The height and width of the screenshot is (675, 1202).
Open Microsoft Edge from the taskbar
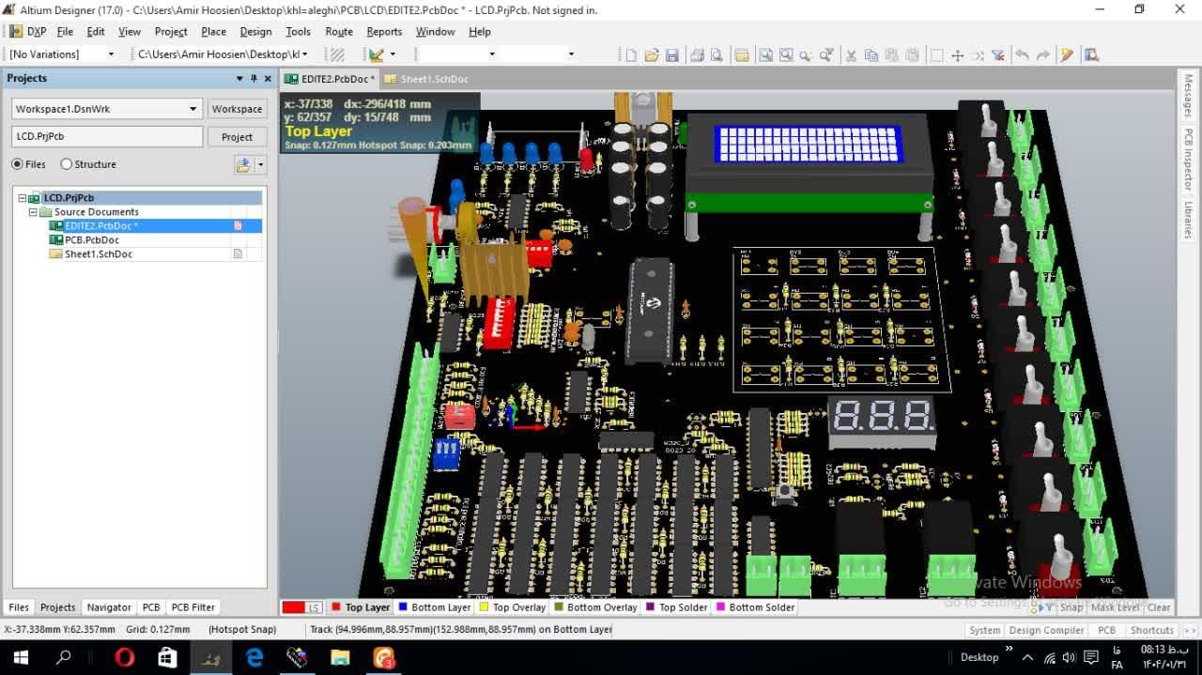coord(254,657)
